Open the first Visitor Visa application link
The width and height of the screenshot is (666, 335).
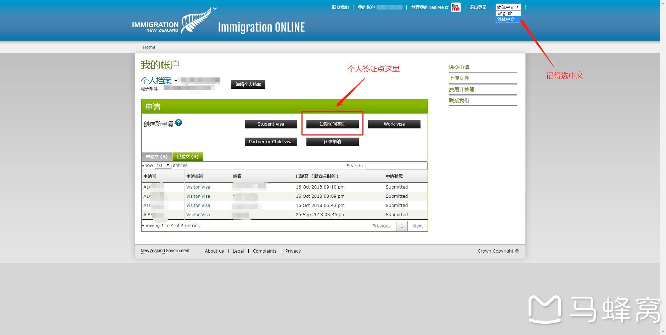(198, 187)
